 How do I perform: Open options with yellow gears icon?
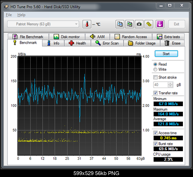pos(149,24)
